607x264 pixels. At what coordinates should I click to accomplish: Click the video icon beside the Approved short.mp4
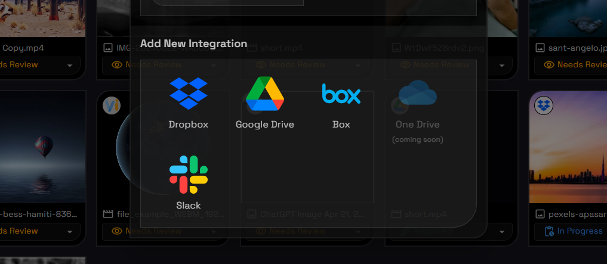click(x=396, y=214)
